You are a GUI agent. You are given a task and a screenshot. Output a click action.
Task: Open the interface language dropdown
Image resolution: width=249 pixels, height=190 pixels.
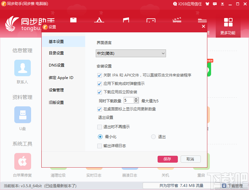pyautogui.click(x=131, y=53)
